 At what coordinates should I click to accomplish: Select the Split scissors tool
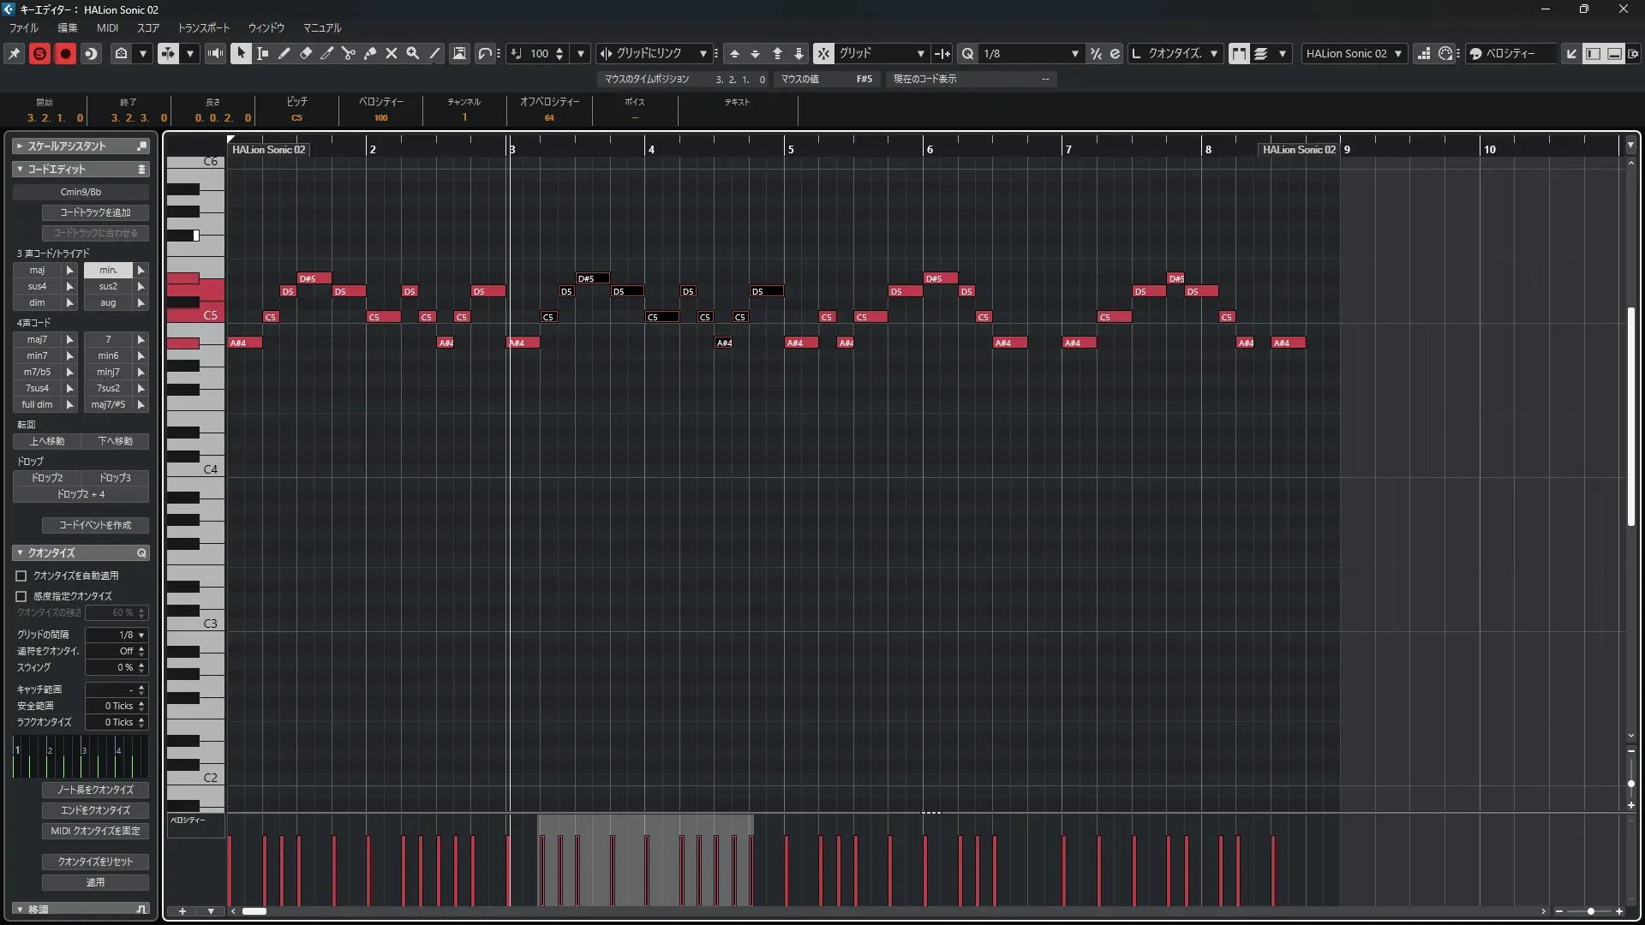point(349,53)
